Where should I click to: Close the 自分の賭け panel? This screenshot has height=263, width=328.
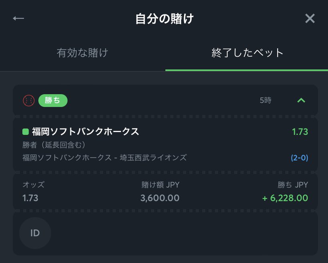pos(310,18)
